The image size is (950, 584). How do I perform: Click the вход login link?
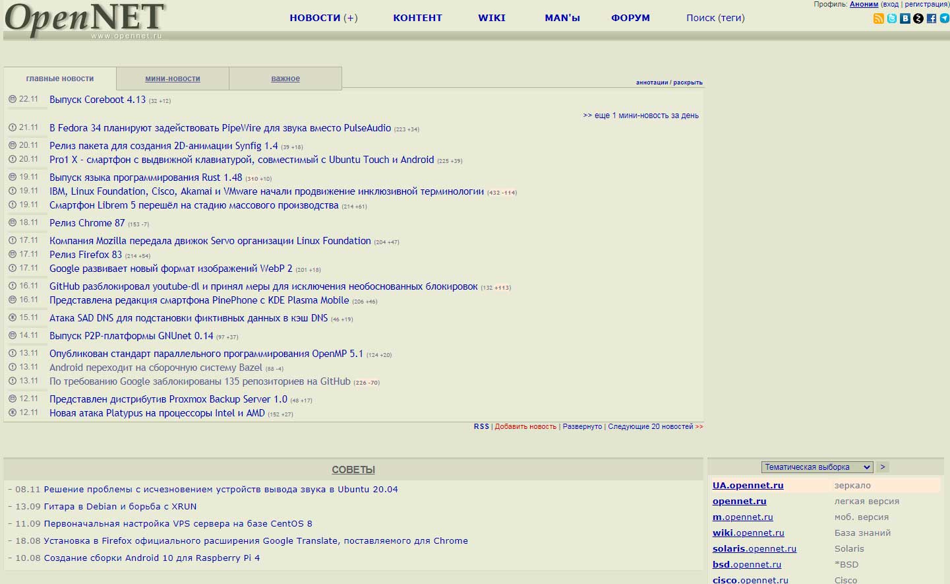[x=890, y=4]
